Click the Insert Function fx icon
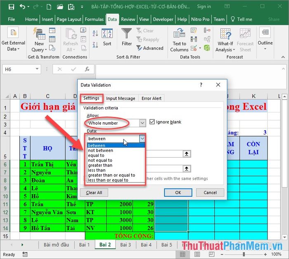Screen dimensions: 289x259 [87, 69]
